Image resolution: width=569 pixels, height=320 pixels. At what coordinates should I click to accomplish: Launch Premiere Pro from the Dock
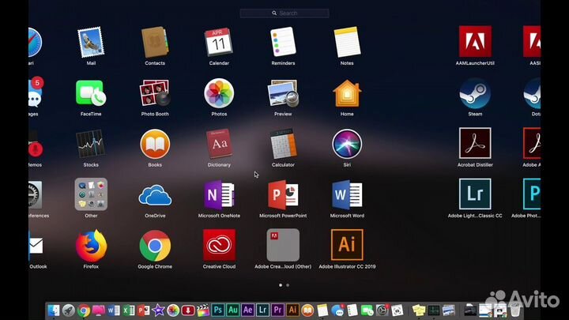pos(277,311)
